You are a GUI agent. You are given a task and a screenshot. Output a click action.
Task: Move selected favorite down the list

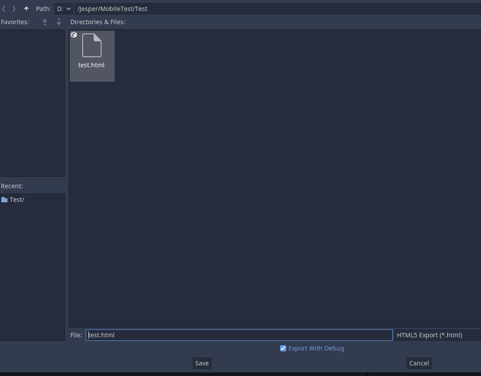point(58,22)
